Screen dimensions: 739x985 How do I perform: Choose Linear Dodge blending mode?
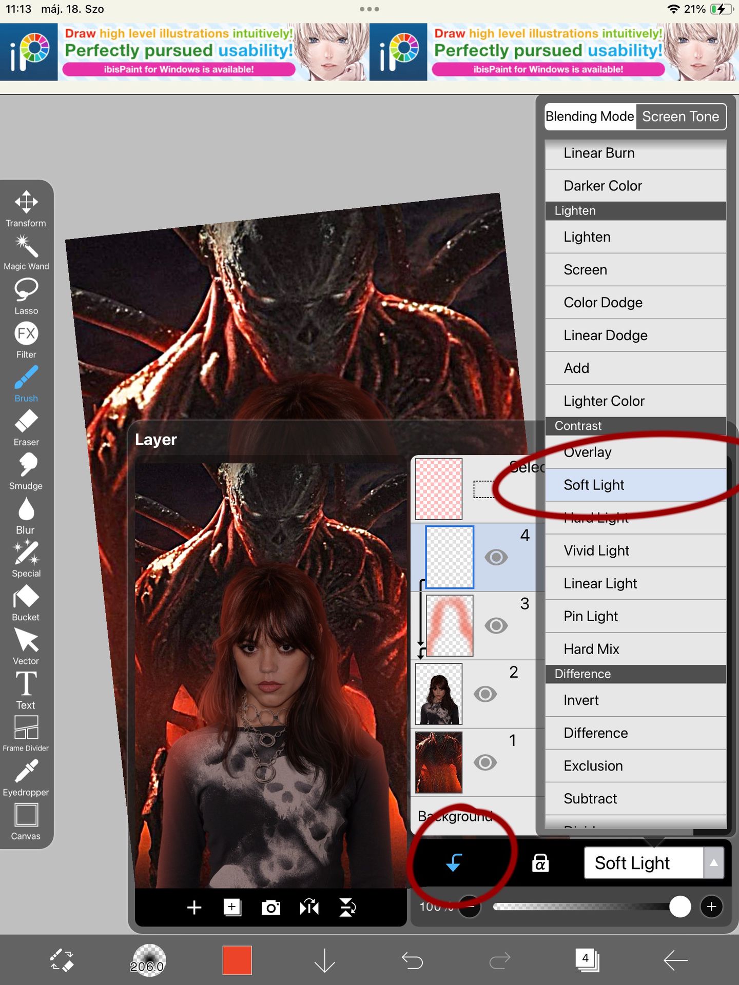636,336
